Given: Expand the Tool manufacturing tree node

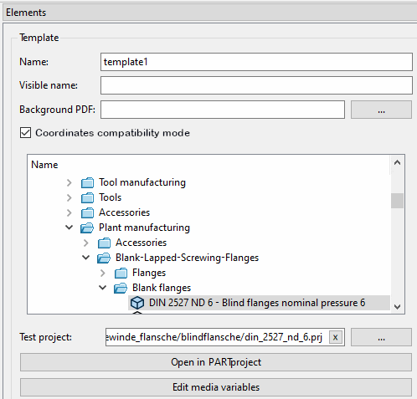Looking at the screenshot, I should point(69,182).
